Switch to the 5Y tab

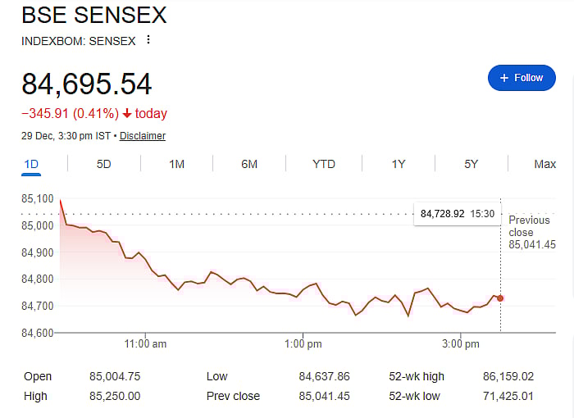[471, 164]
